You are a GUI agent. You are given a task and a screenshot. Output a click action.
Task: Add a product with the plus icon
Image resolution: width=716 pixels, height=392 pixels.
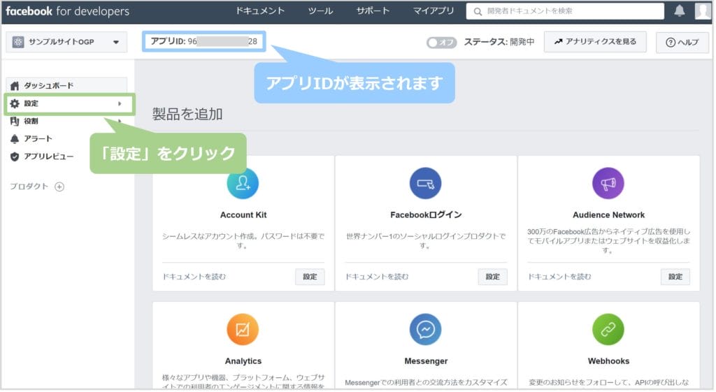pyautogui.click(x=59, y=187)
